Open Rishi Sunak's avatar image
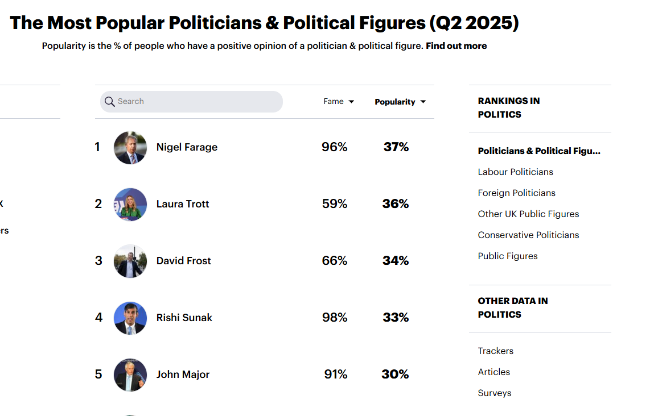The image size is (654, 416). pos(130,318)
